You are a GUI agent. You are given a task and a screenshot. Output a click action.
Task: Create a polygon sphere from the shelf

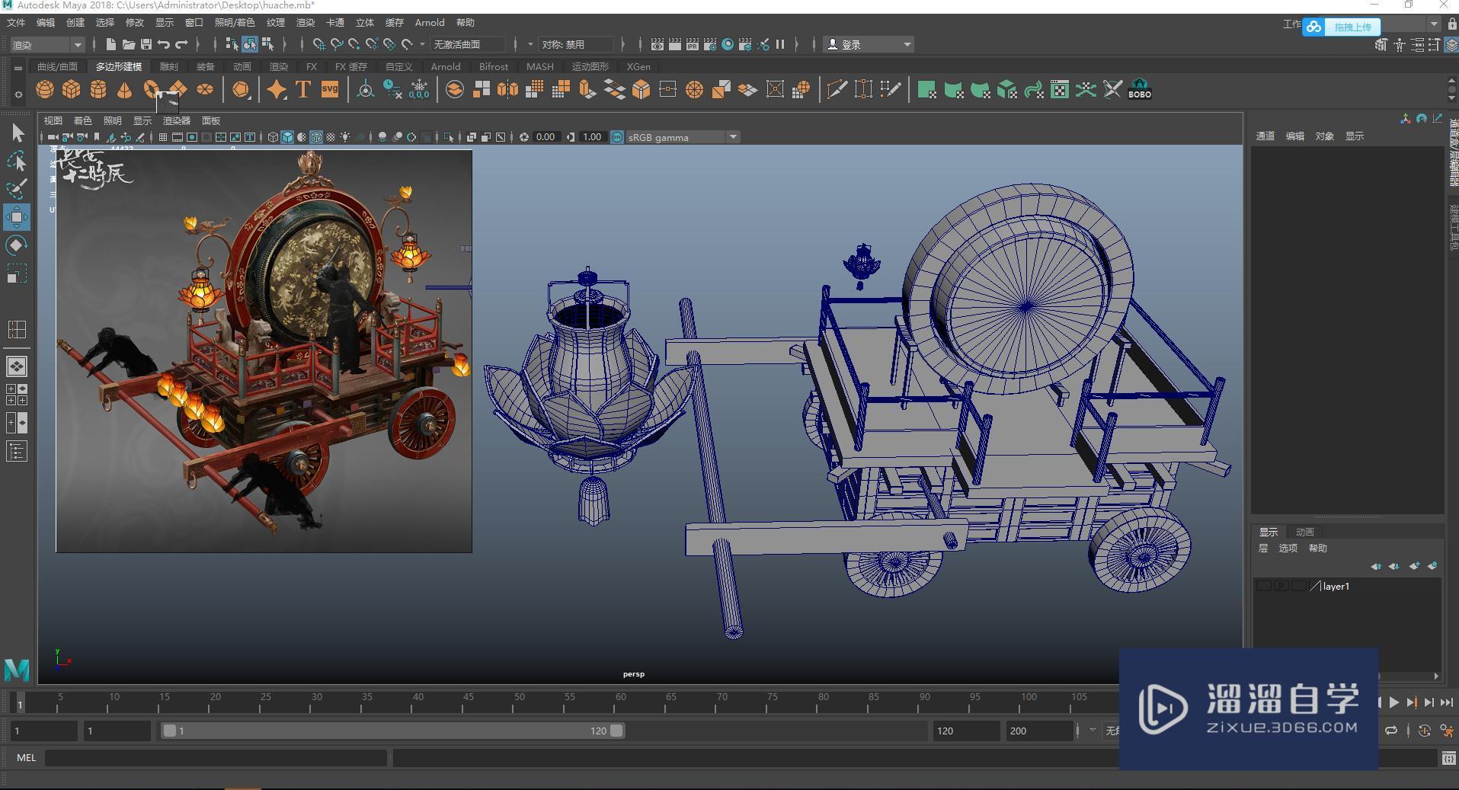45,90
